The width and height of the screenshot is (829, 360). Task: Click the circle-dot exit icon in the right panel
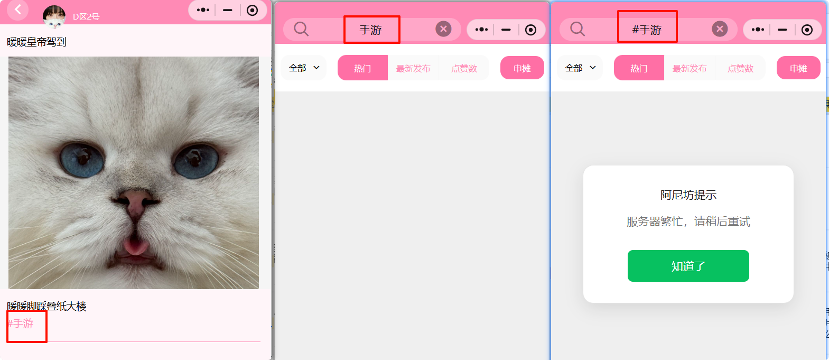coord(807,30)
